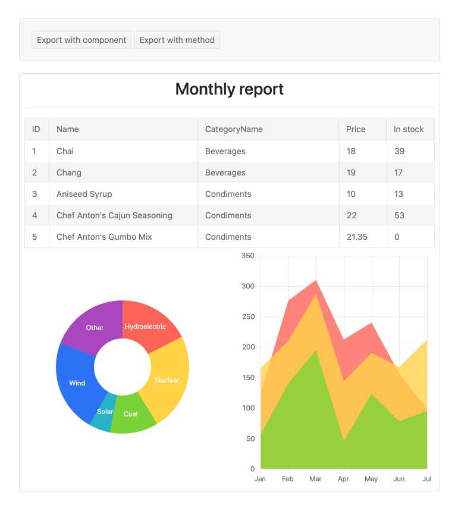Select the In stock column header

(409, 129)
